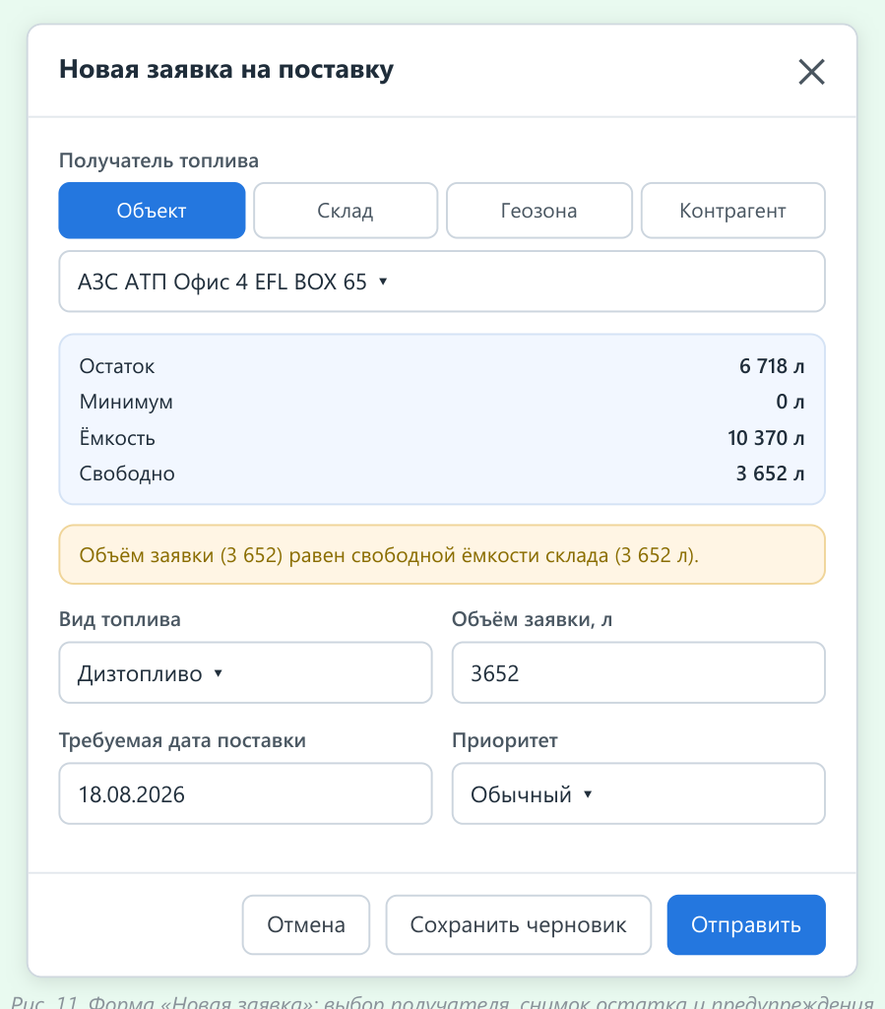Screen dimensions: 885x1009
Task: Open the Обычный priority dropdown
Action: 639,794
